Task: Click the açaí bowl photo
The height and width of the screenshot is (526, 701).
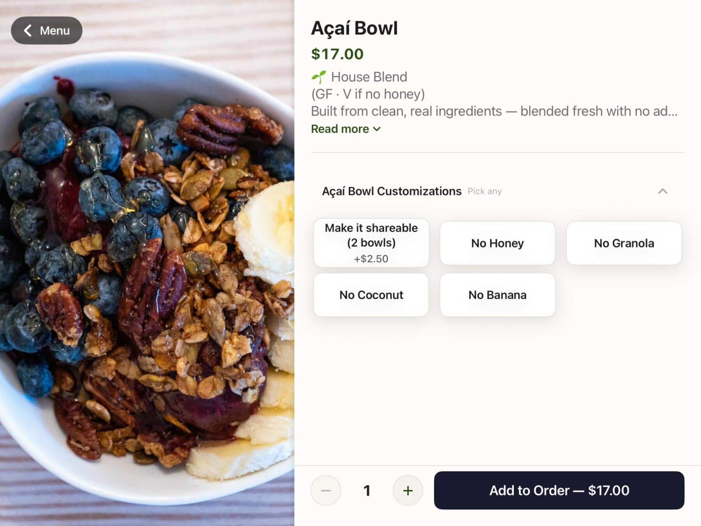Action: click(147, 263)
